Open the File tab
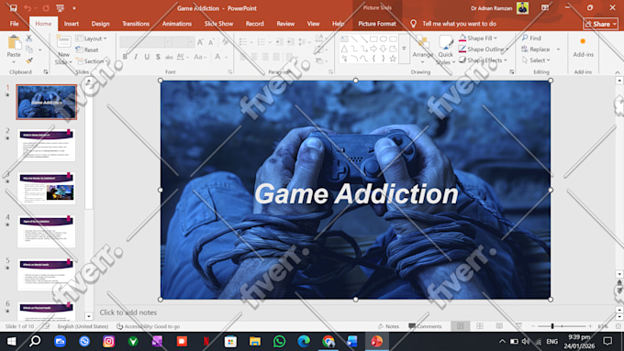The image size is (624, 351). tap(15, 24)
